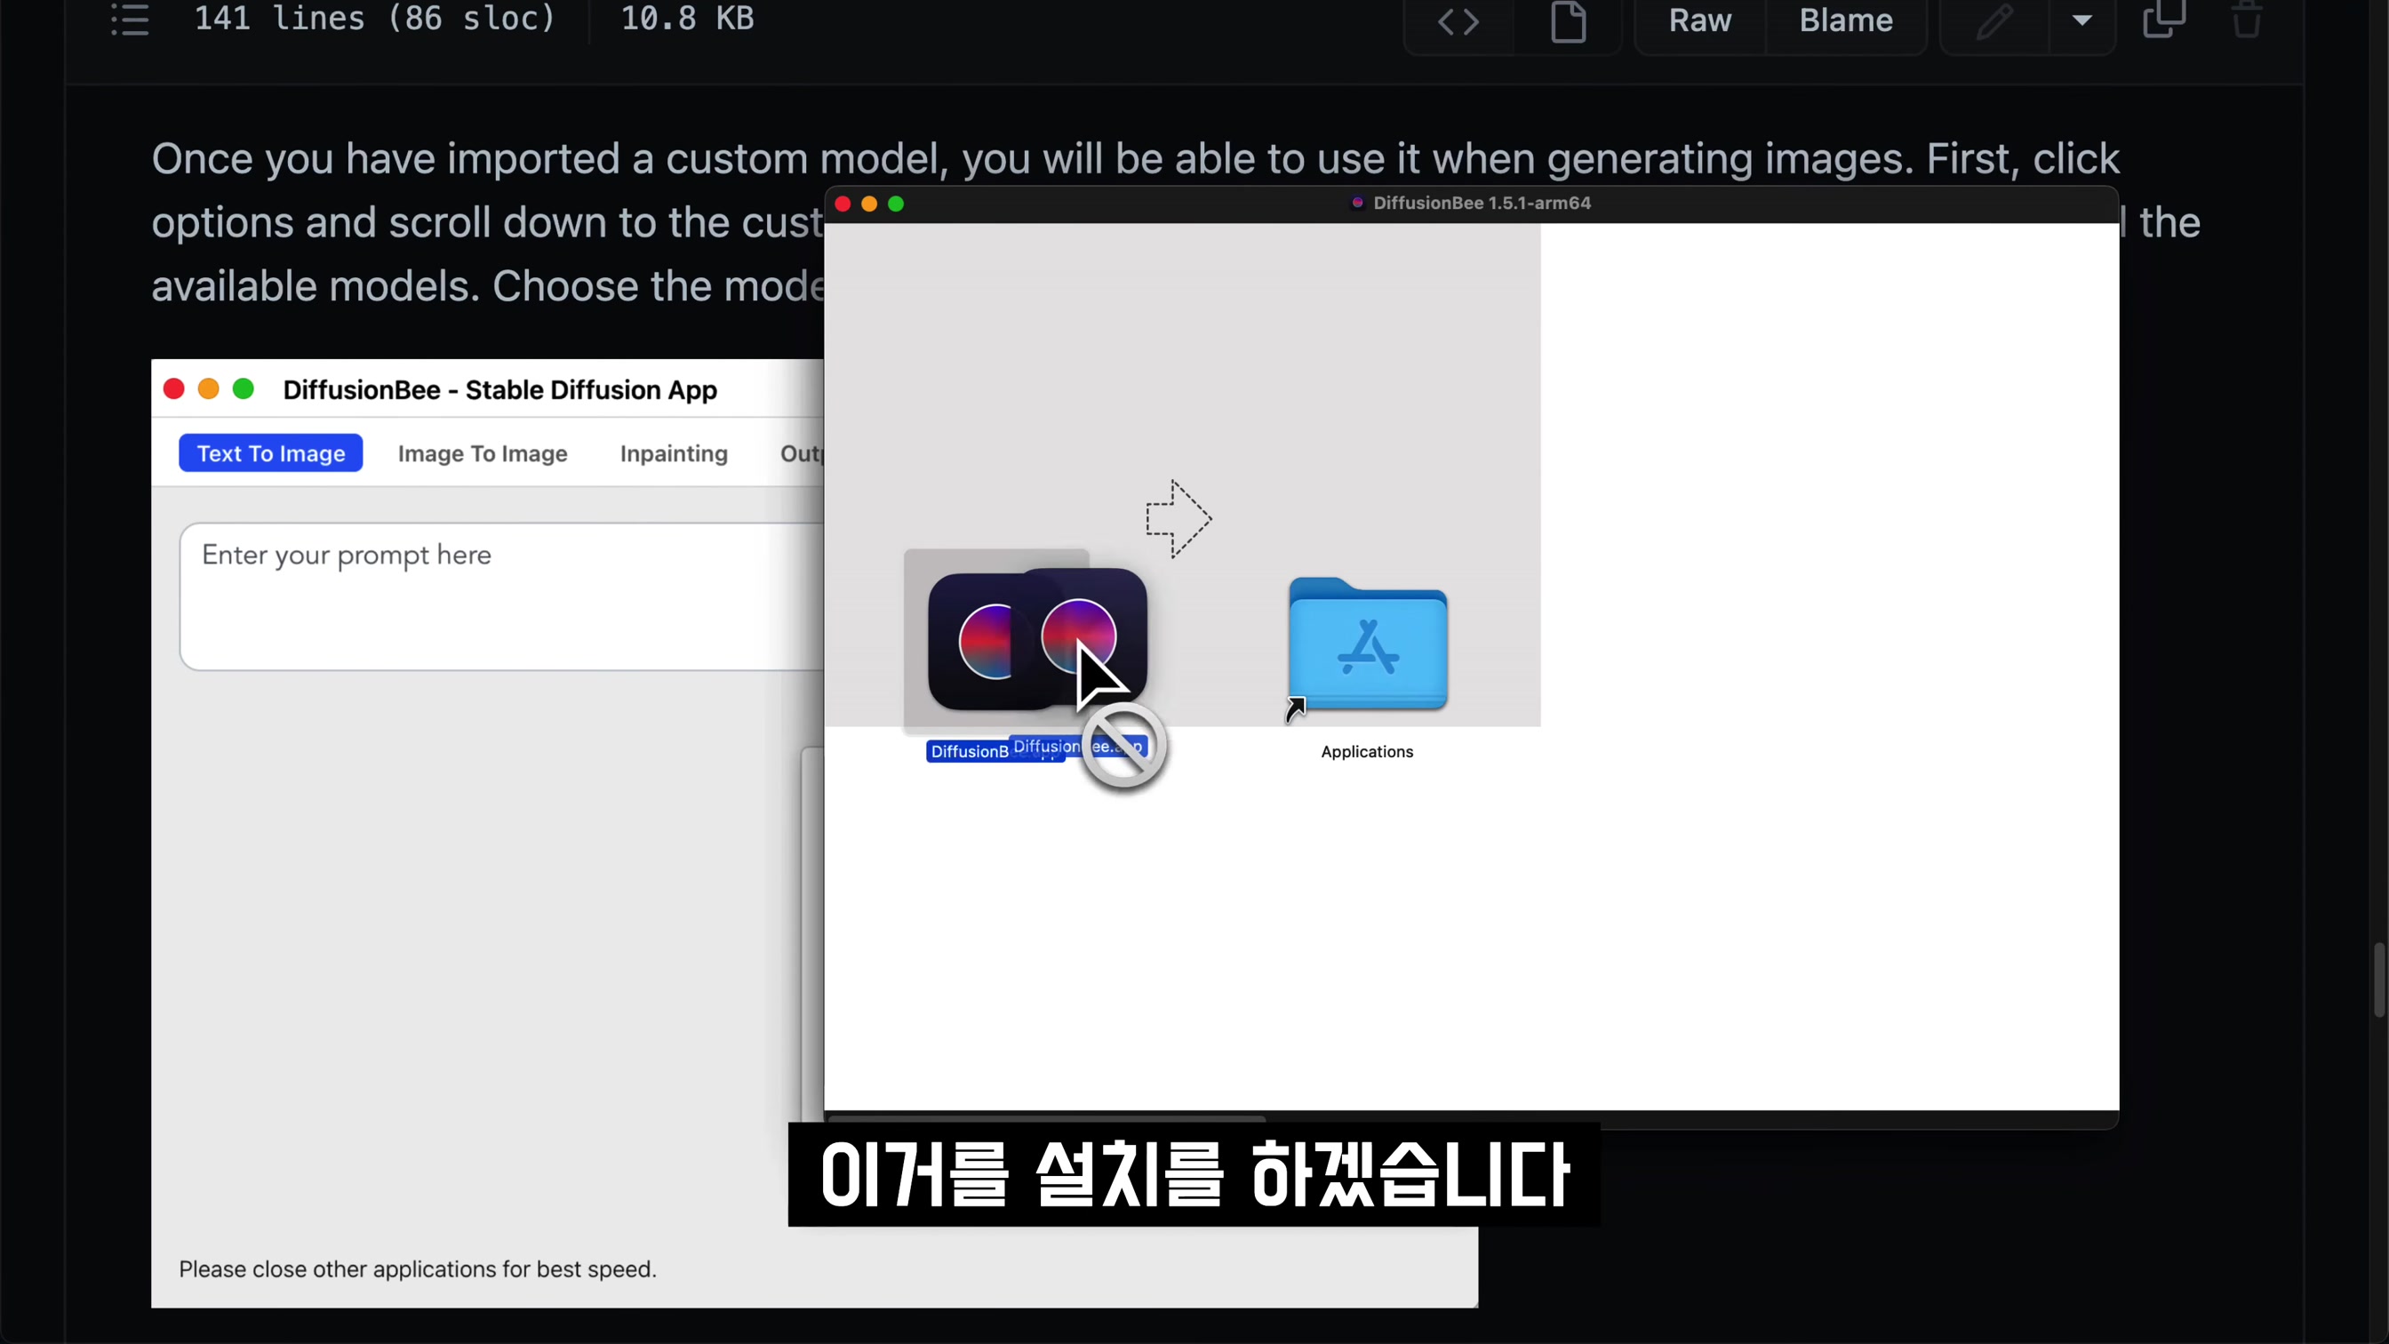Click the 141 lines (86 sloc) text
Viewport: 2389px width, 1344px height.
tap(375, 19)
